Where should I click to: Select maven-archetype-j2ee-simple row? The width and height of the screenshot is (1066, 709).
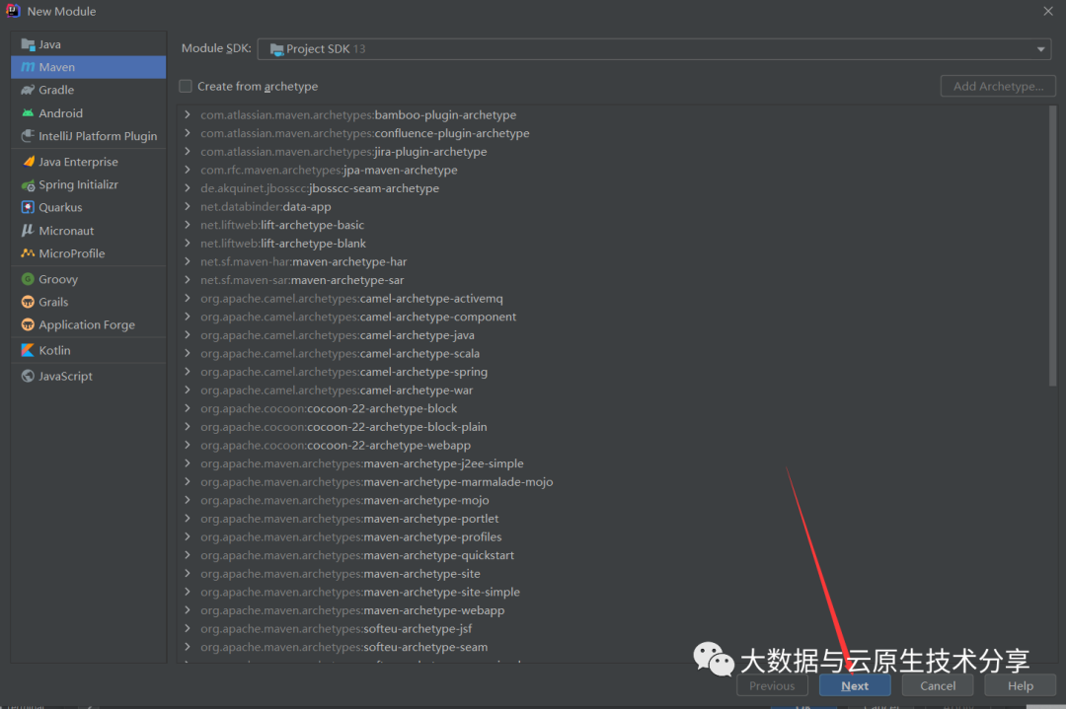(x=613, y=463)
